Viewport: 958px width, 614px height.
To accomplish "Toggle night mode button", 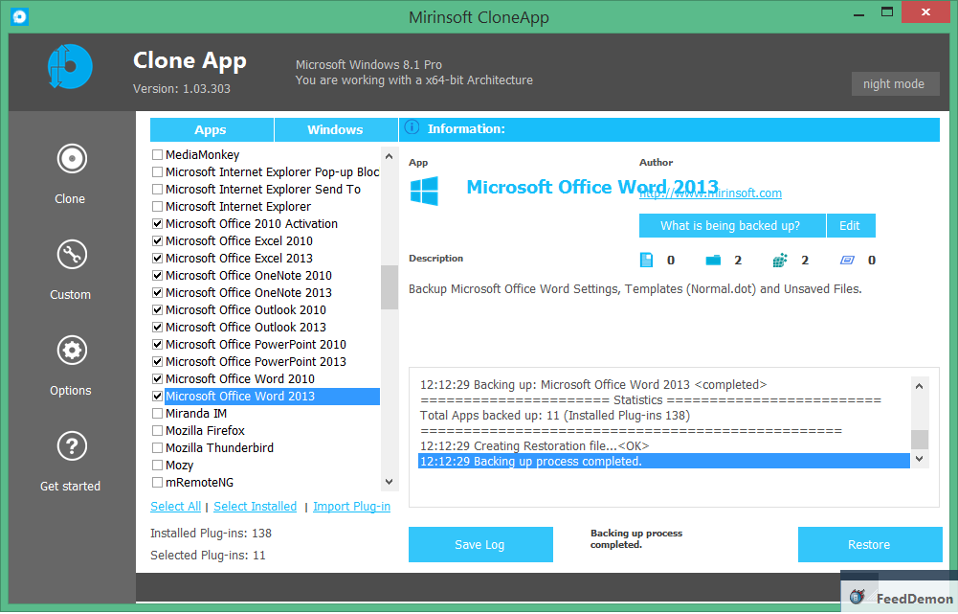I will click(895, 83).
